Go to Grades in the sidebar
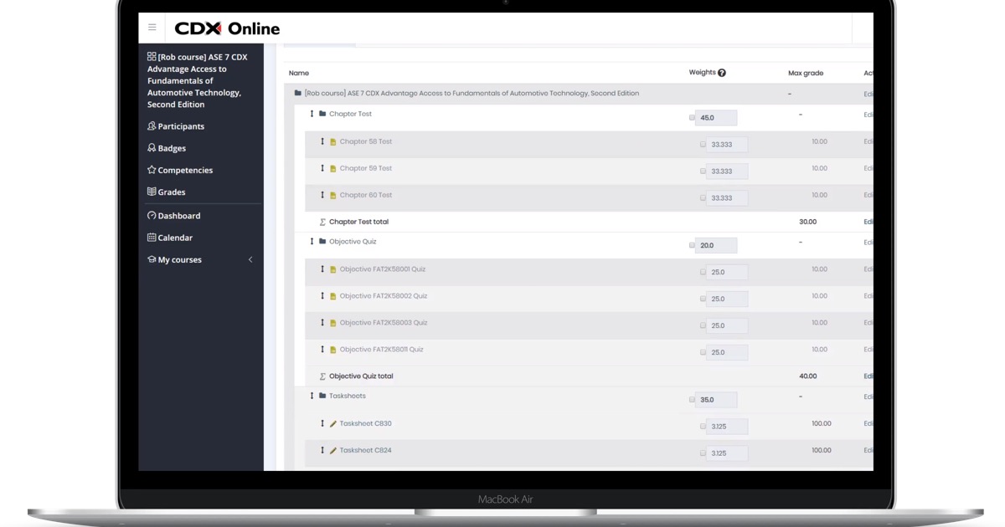Viewport: 1005px width, 527px height. tap(172, 192)
